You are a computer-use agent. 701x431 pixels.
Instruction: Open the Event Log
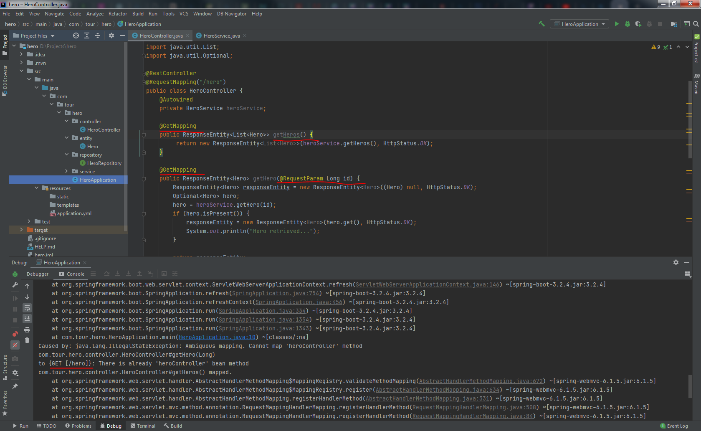tap(674, 426)
